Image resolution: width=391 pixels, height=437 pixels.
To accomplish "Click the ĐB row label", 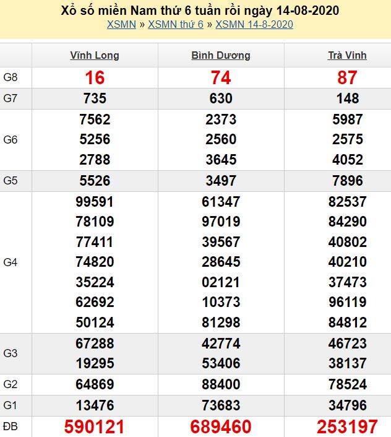I will pos(11,426).
